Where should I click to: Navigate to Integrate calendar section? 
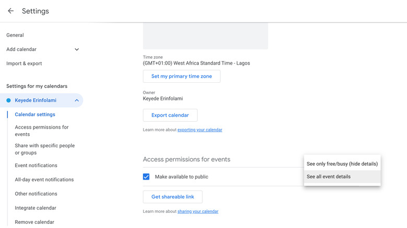(35, 208)
